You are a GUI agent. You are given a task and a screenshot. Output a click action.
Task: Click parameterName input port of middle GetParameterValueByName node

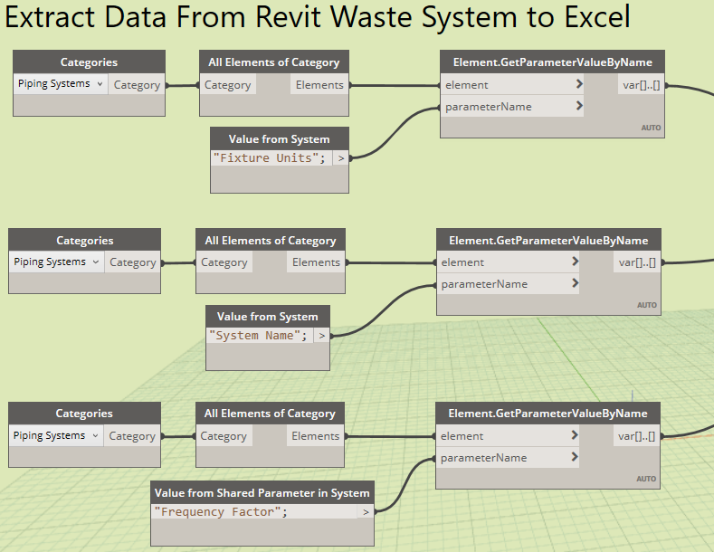tap(508, 284)
